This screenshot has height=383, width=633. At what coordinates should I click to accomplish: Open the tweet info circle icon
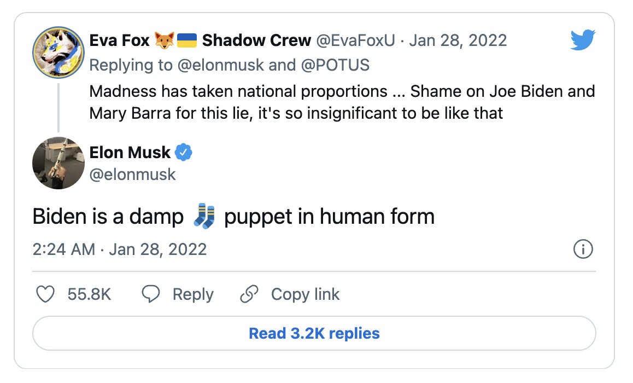click(x=583, y=250)
